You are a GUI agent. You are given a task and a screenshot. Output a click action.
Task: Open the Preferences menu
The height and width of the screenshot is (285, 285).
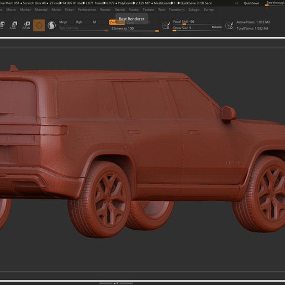coord(87,10)
